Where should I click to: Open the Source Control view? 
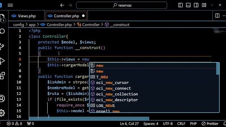click(2, 46)
